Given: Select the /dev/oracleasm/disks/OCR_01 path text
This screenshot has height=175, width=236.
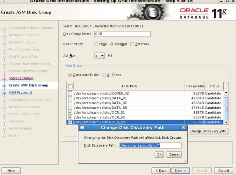Looking at the screenshot, I should click(x=99, y=113).
